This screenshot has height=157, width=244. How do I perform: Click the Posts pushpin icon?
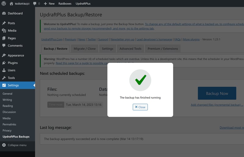(x=4, y=23)
